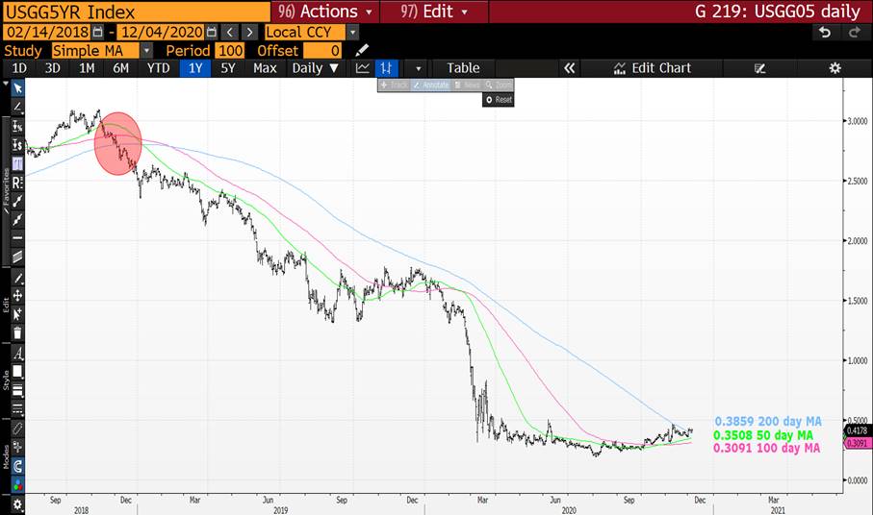This screenshot has height=515, width=873.
Task: Select the move annotation cross-arrows tool
Action: [17, 296]
